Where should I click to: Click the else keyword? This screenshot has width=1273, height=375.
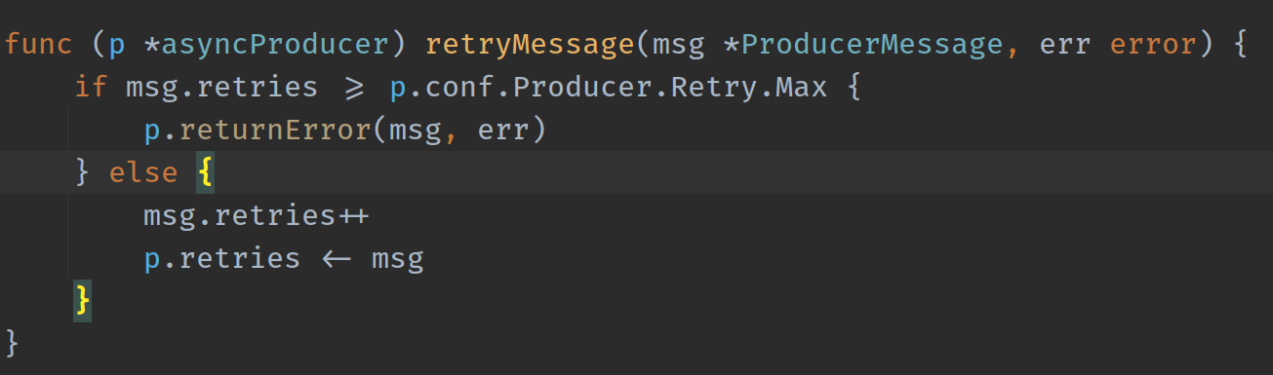tap(143, 173)
